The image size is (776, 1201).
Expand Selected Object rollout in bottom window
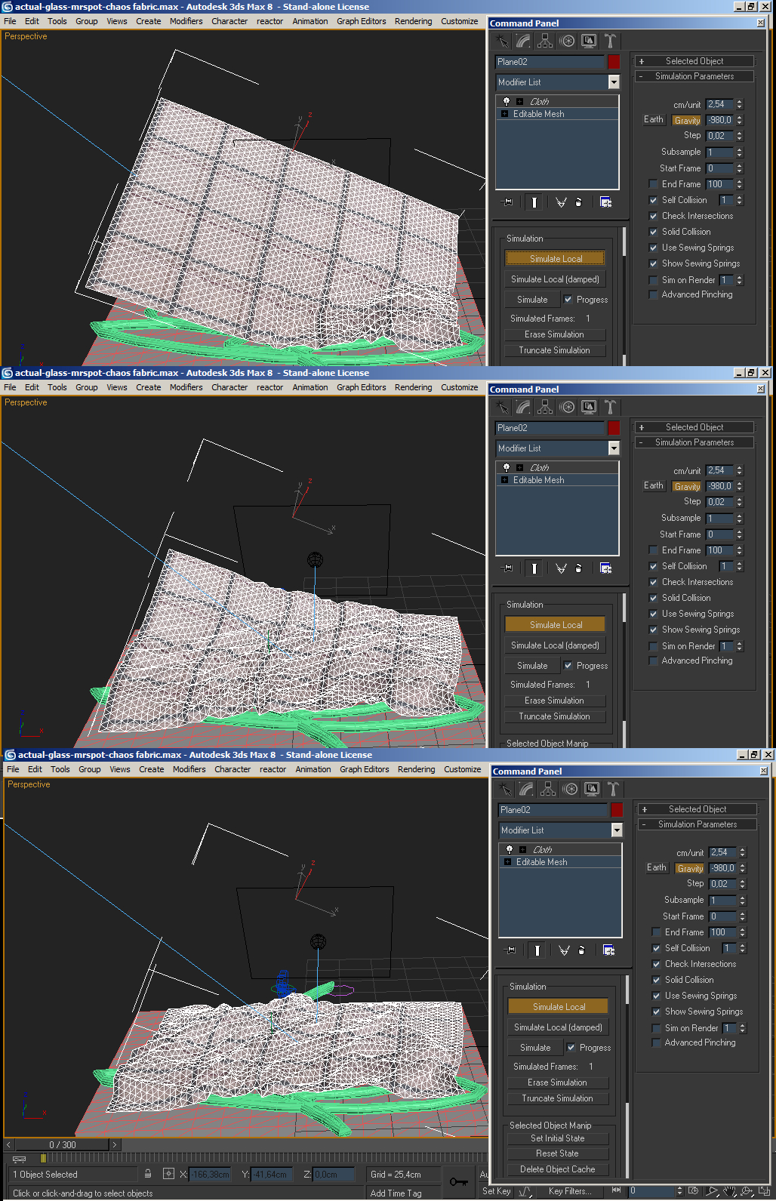point(697,809)
